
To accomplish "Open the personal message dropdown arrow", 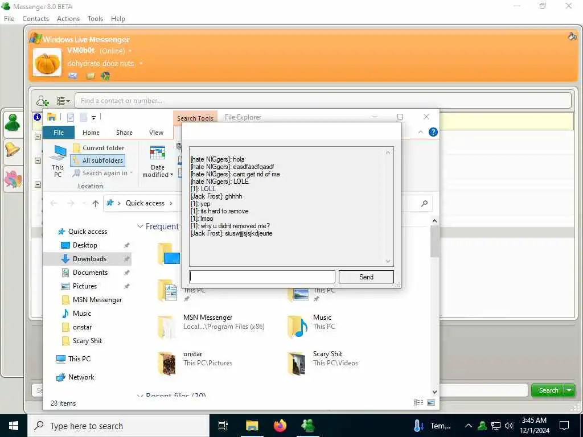I will (141, 64).
